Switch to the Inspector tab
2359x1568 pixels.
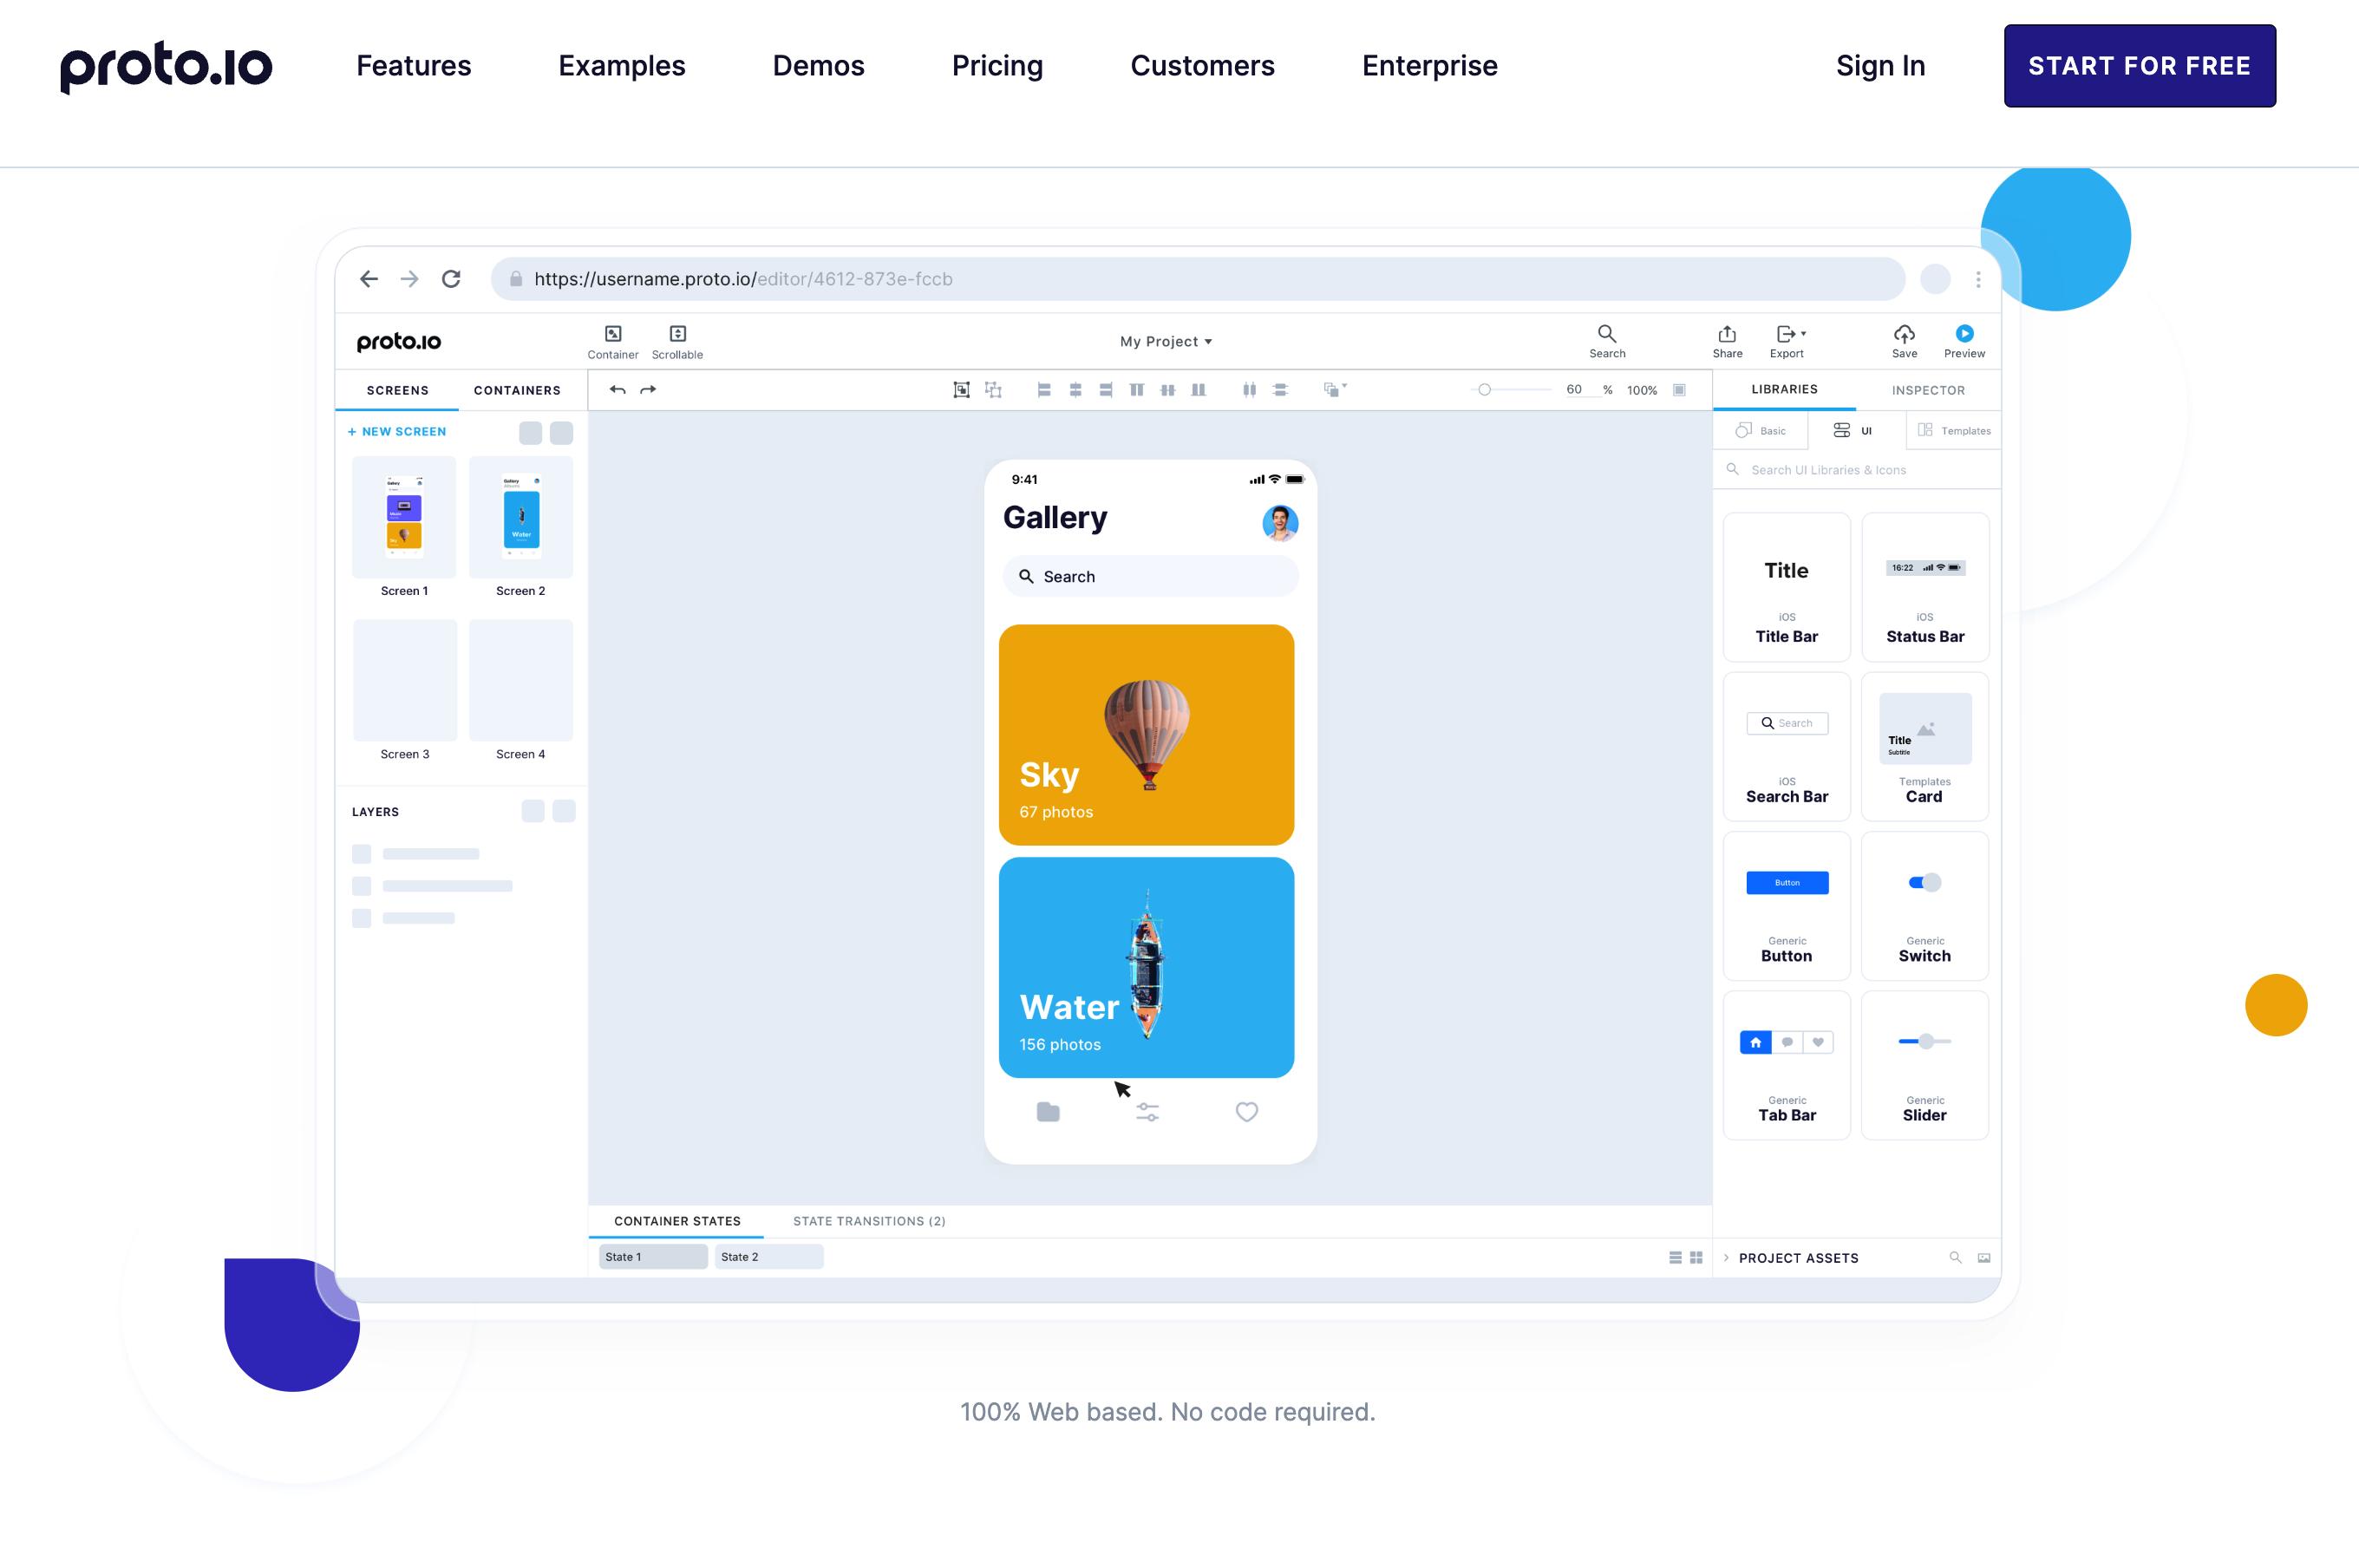click(1927, 391)
